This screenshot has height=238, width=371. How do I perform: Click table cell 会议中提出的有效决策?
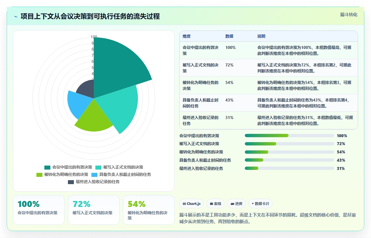tap(201, 50)
